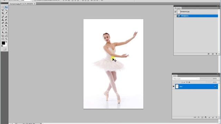Select the Healing Brush tool
Image resolution: width=221 pixels, height=124 pixels.
pyautogui.click(x=3, y=17)
